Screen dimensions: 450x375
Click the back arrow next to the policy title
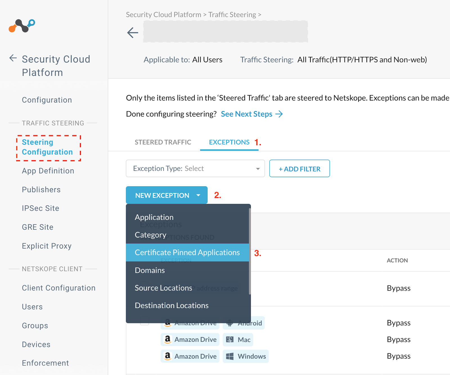tap(132, 33)
